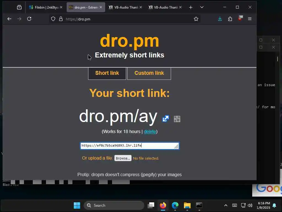Image resolution: width=282 pixels, height=212 pixels.
Task: Expand the list all tabs chevron
Action: click(202, 7)
